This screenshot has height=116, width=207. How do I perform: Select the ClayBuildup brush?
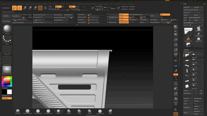[x=100, y=111]
